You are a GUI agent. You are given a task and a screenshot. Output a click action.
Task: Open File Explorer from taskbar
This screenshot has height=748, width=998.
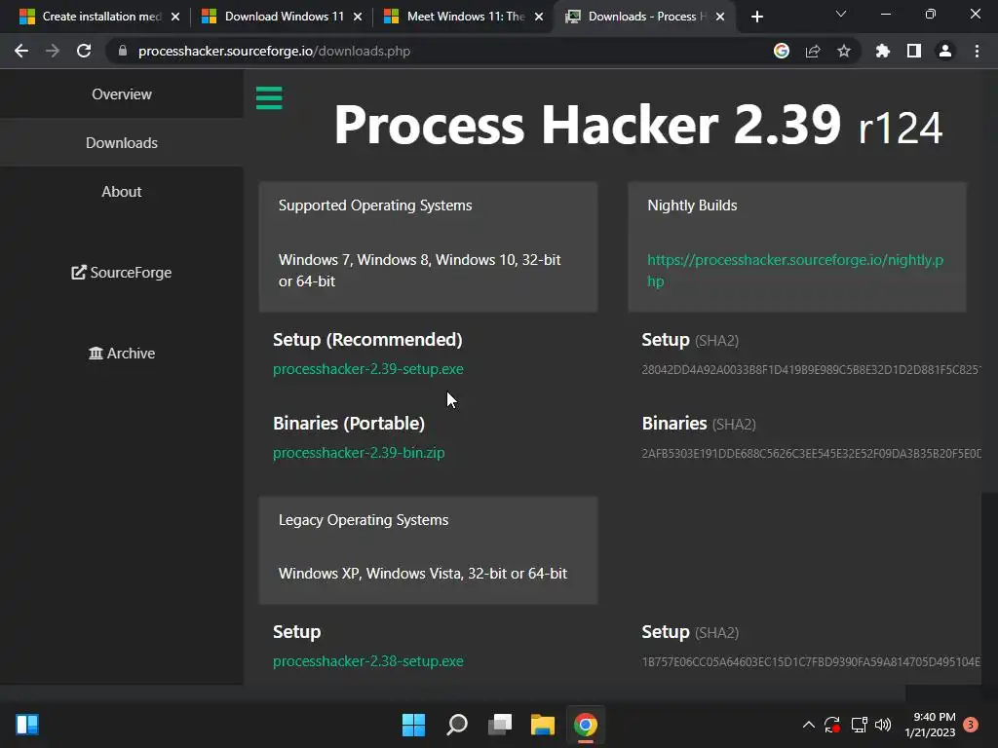[x=543, y=725]
